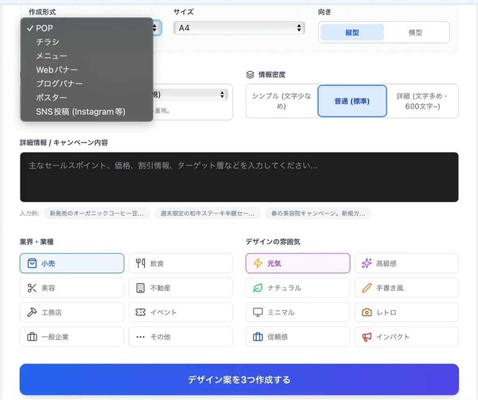Select ミニマル design mood

click(298, 312)
